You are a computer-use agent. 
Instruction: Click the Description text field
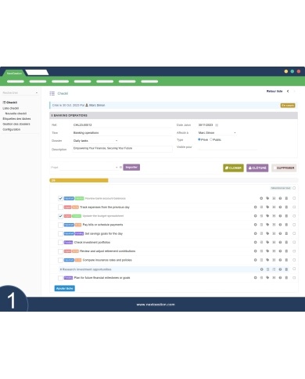tap(122, 149)
